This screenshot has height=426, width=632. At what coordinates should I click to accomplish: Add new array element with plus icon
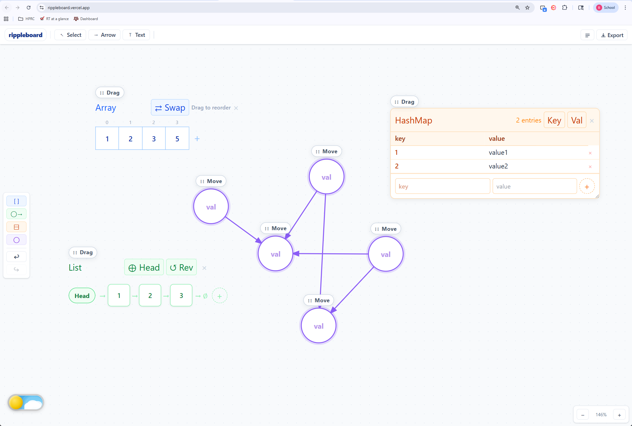(x=197, y=139)
